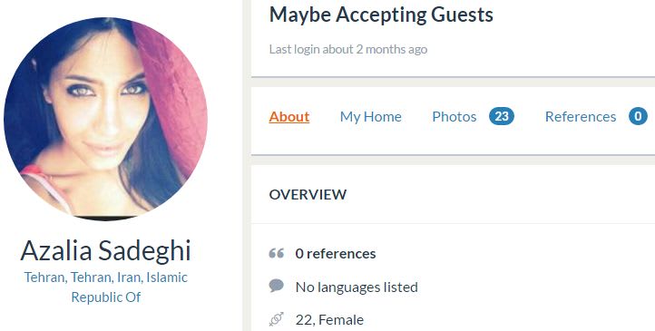Click the Islamic portion of location text

click(167, 277)
